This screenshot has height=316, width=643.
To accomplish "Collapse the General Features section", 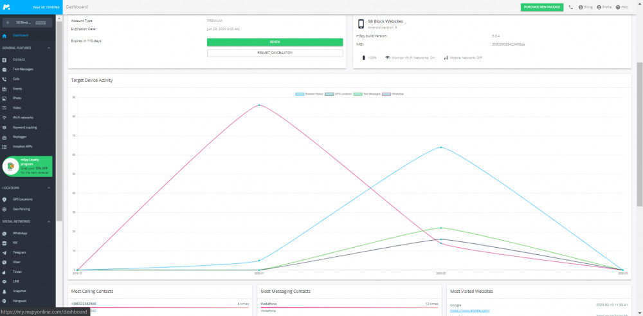I will pos(49,48).
